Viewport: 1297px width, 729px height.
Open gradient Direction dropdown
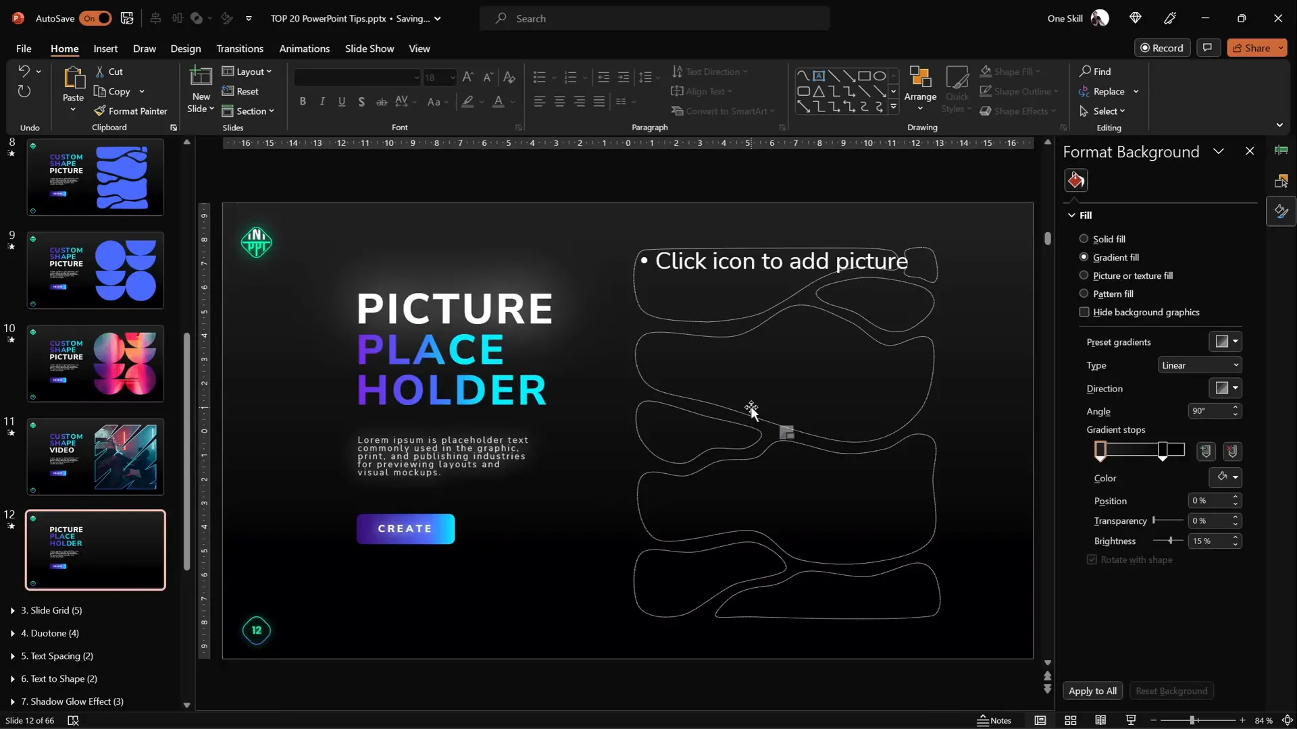(1225, 388)
